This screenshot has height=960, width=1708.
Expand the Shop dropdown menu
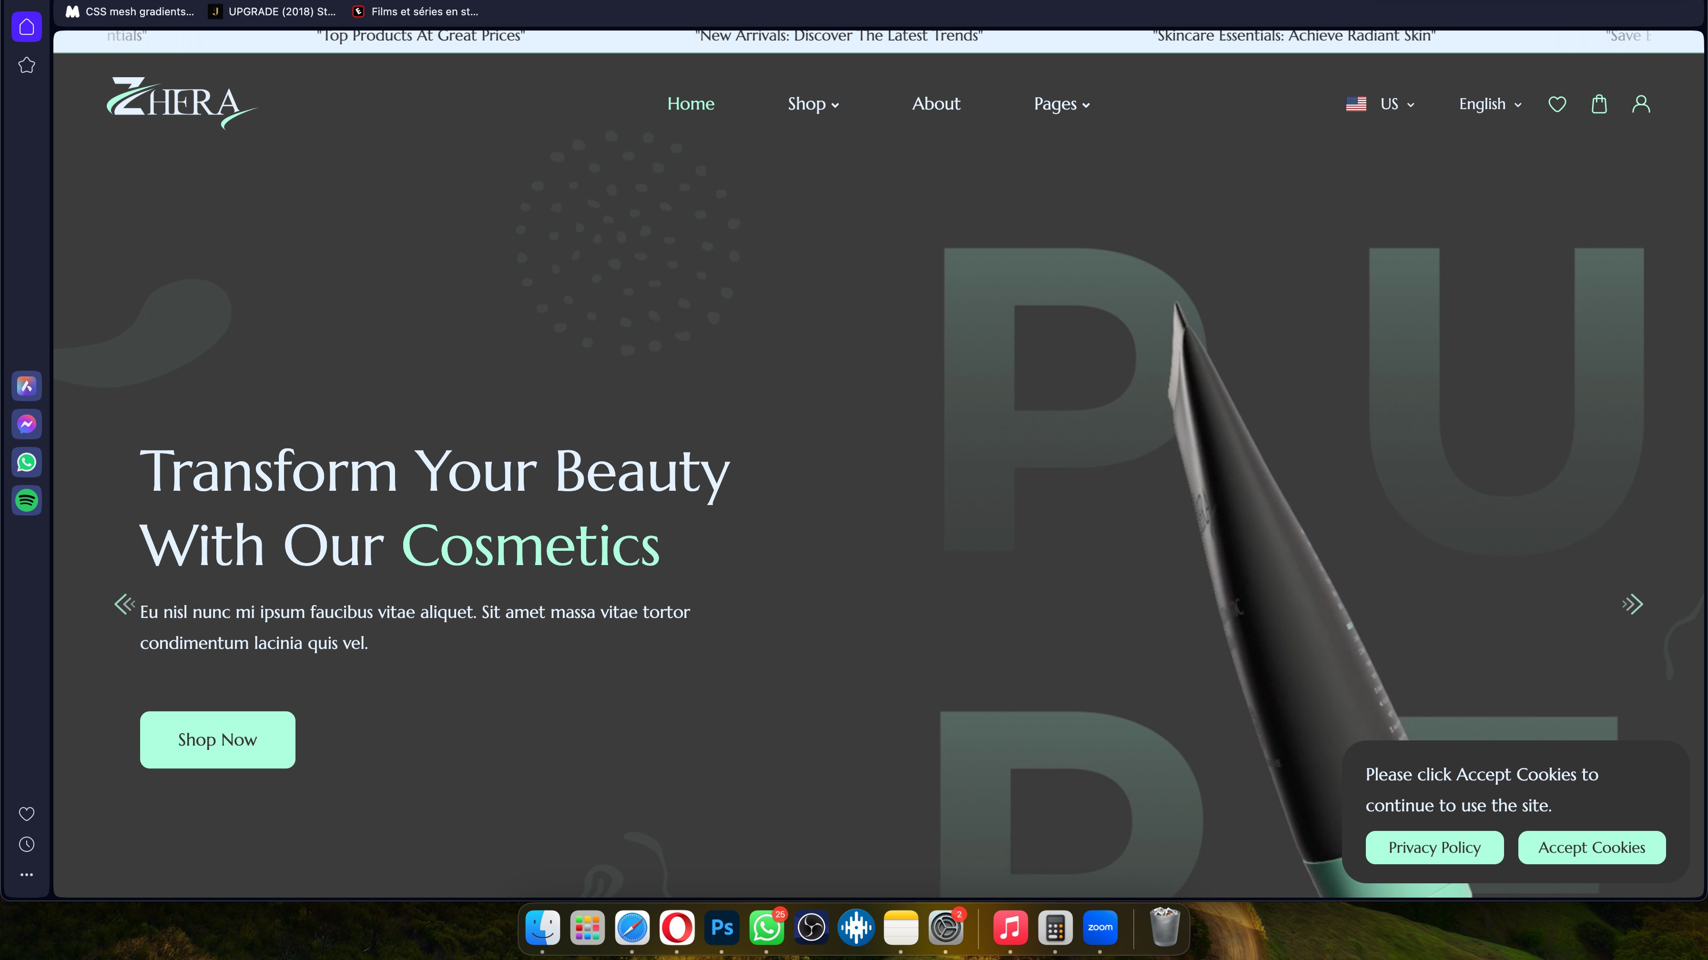click(x=813, y=104)
